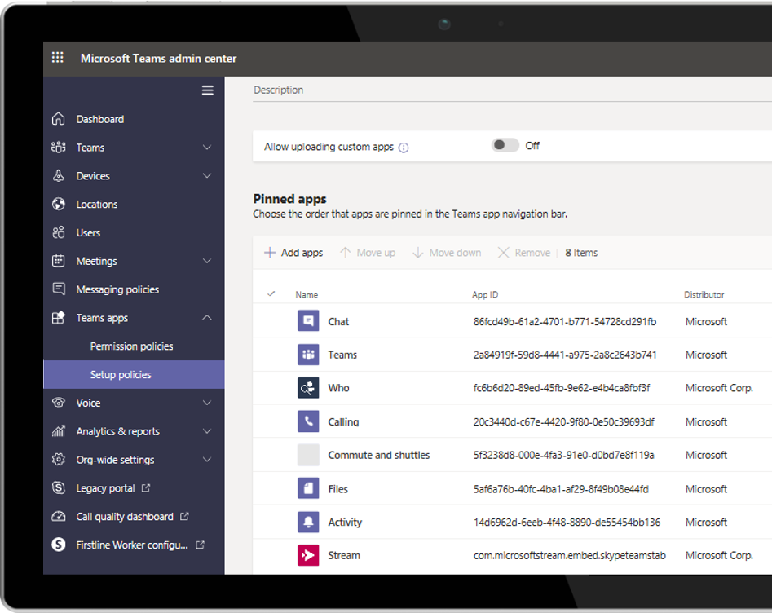Click the Distributor column header

[x=704, y=294]
